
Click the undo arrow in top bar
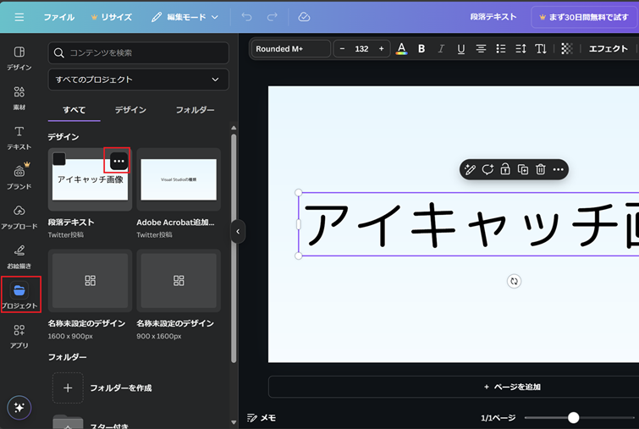point(246,17)
